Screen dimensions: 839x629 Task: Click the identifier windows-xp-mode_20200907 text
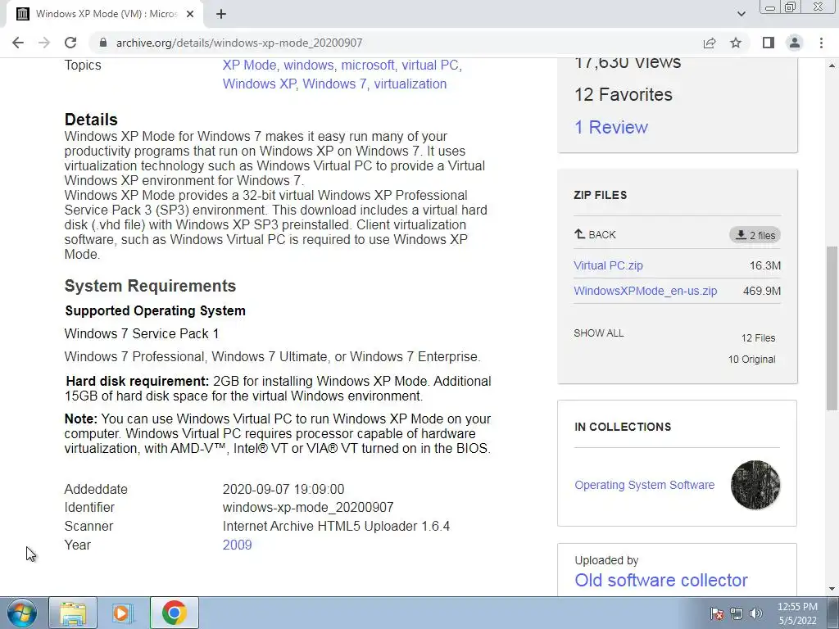click(308, 508)
